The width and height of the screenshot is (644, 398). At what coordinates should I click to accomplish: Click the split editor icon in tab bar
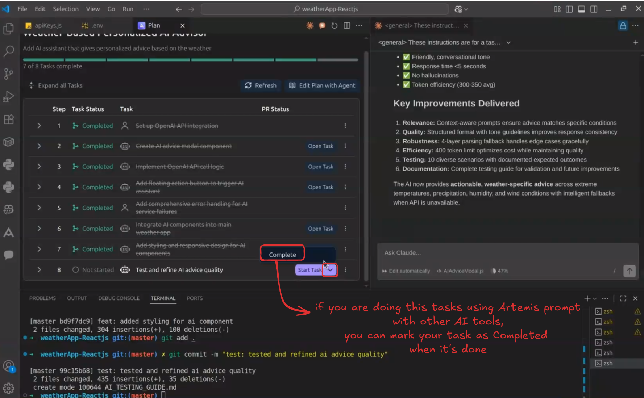(x=347, y=25)
